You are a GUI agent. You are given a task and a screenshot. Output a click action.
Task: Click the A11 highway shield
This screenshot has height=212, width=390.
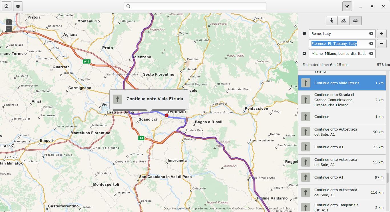point(87,61)
